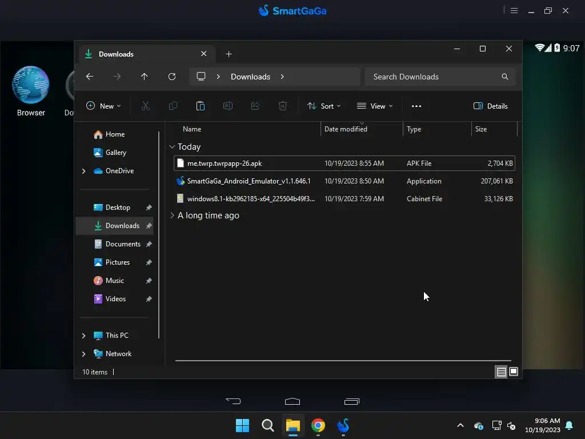Viewport: 585px width, 439px height.
Task: Click the Search Downloads field
Action: click(440, 77)
